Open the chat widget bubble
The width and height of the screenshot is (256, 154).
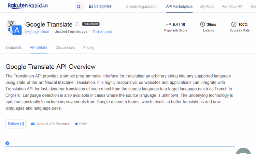(x=243, y=151)
